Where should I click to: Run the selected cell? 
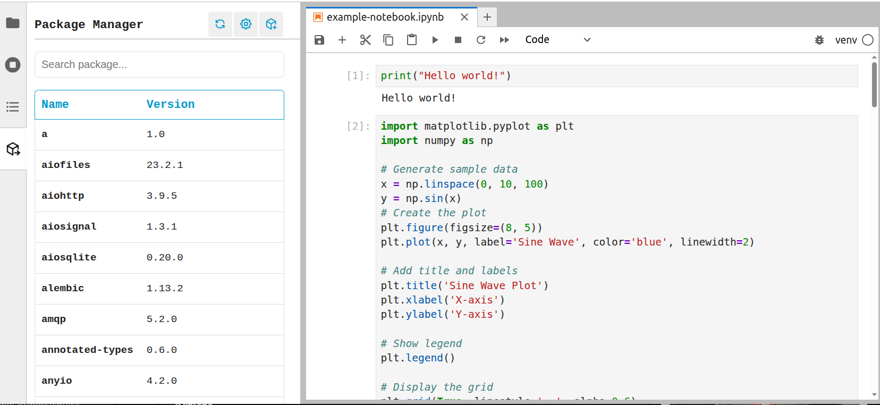coord(435,40)
